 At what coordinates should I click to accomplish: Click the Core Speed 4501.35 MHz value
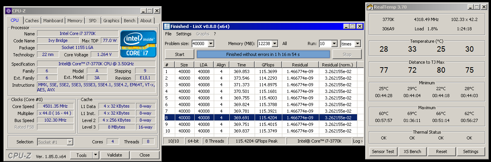point(56,106)
